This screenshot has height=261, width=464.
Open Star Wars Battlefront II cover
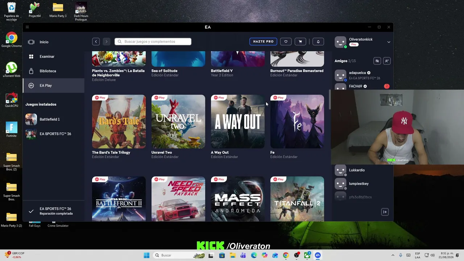pyautogui.click(x=119, y=199)
